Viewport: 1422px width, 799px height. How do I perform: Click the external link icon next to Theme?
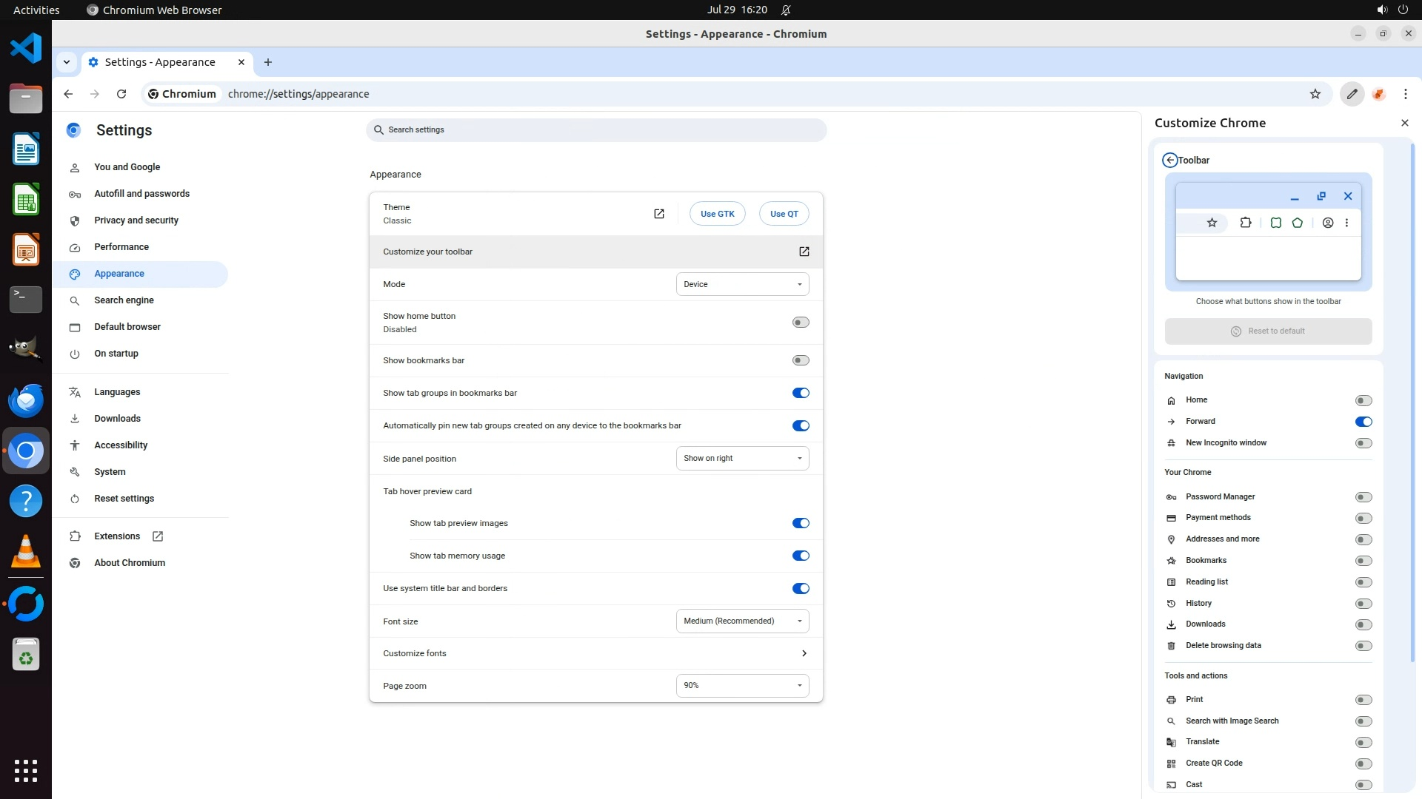pyautogui.click(x=658, y=214)
